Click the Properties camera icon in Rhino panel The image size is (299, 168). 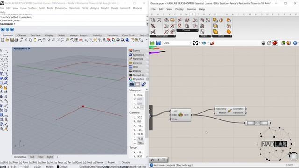[x=132, y=84]
